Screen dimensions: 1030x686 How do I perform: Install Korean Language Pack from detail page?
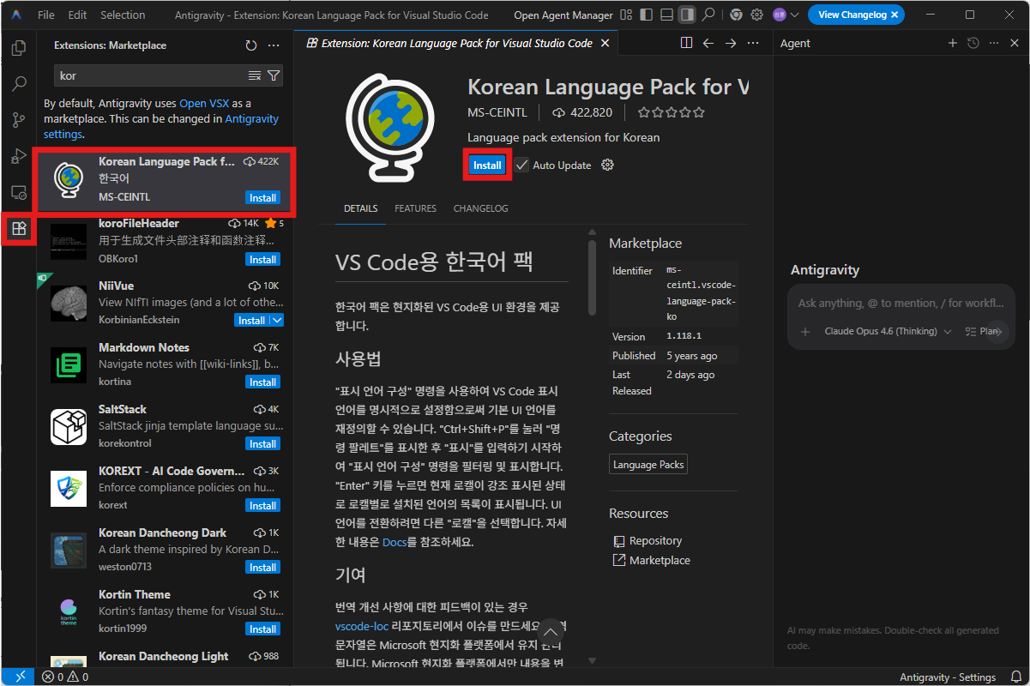pos(487,165)
